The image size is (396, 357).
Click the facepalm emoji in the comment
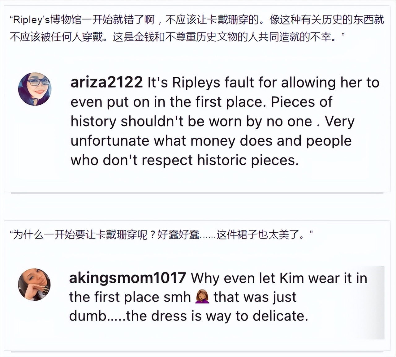pyautogui.click(x=202, y=297)
